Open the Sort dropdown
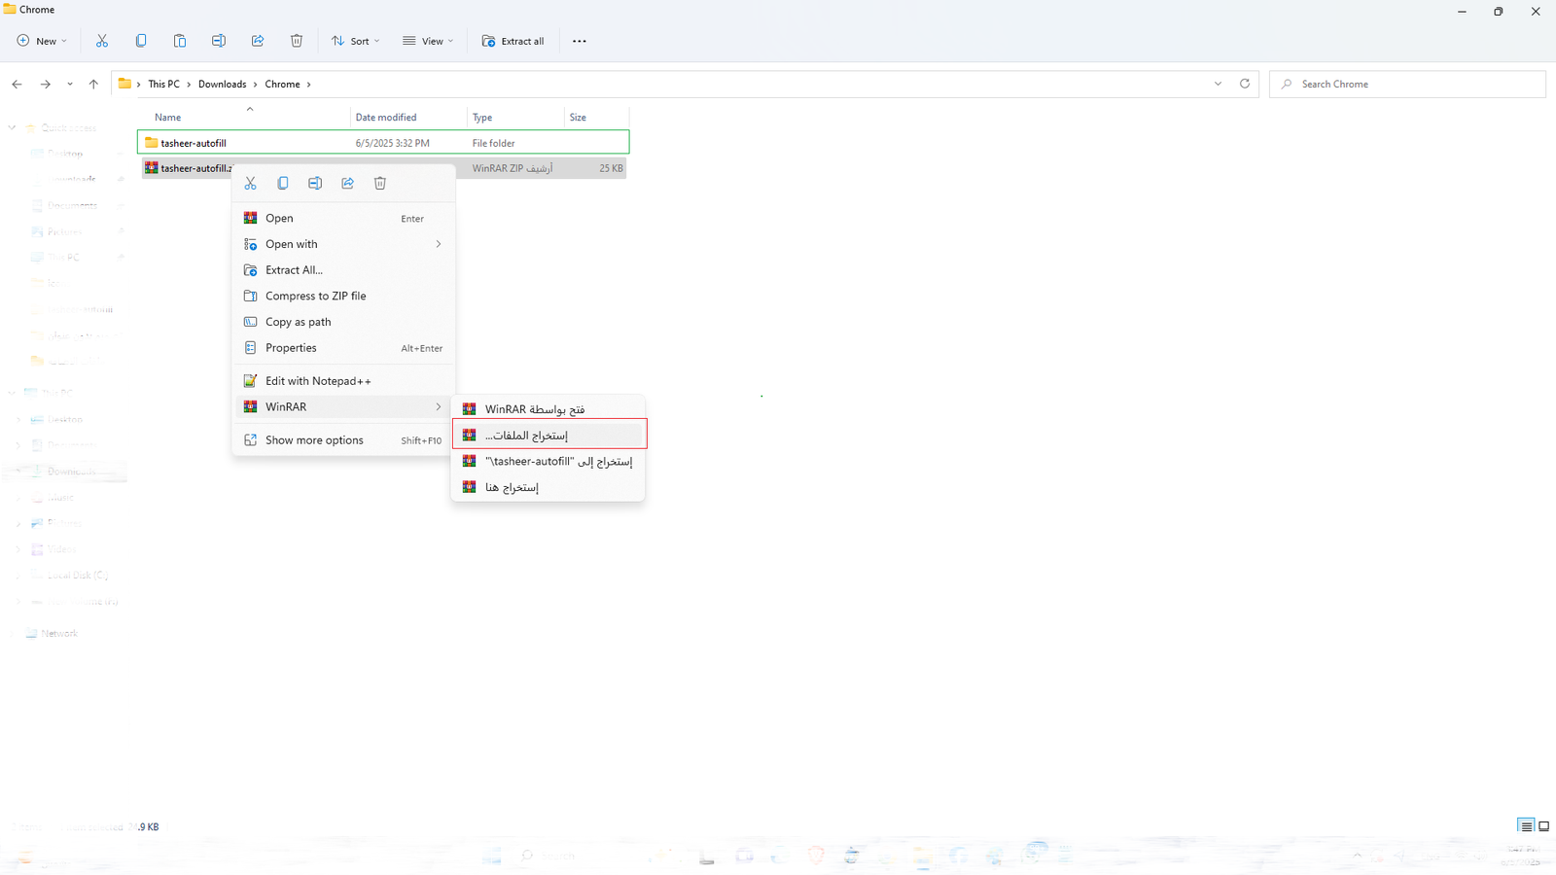Image resolution: width=1556 pixels, height=875 pixels. pos(356,41)
